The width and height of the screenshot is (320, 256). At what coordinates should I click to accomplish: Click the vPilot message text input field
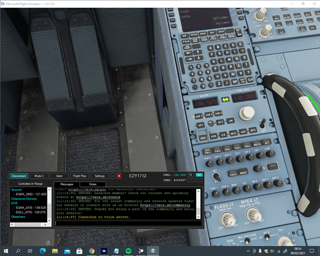[128, 223]
